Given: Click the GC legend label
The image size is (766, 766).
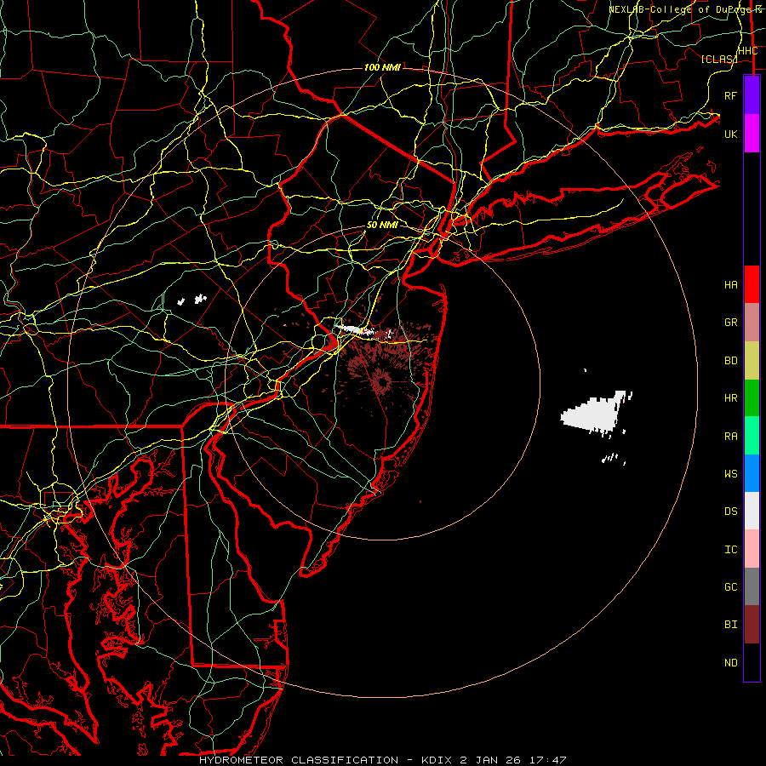Looking at the screenshot, I should pyautogui.click(x=730, y=587).
